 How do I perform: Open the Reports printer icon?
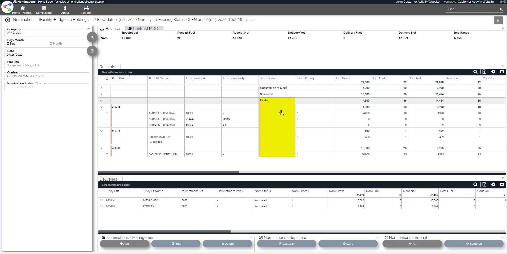pyautogui.click(x=86, y=8)
